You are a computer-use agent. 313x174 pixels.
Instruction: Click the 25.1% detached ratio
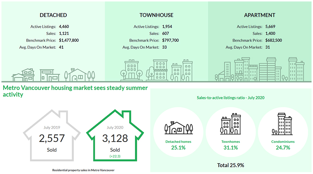(x=178, y=148)
